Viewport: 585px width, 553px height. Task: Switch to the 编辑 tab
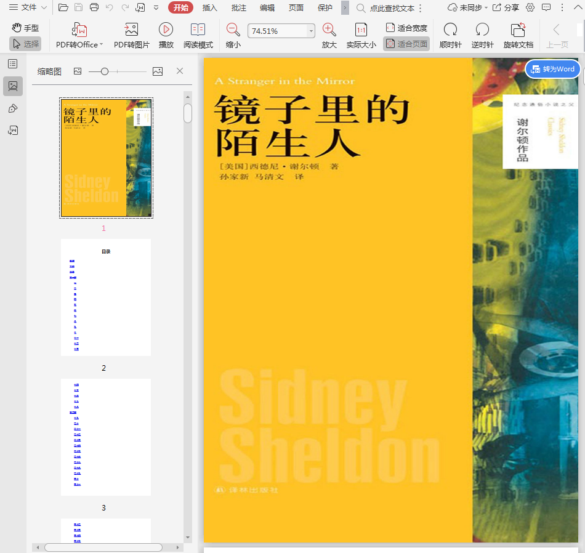point(267,7)
